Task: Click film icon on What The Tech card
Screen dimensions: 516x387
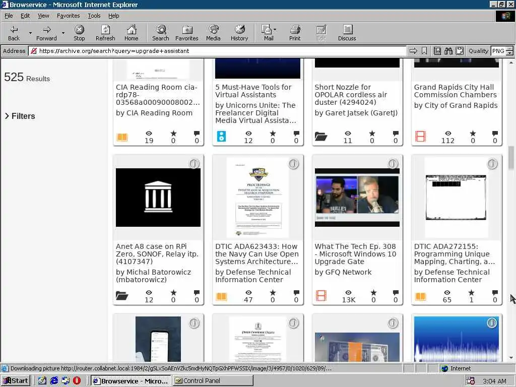Action: (x=321, y=295)
